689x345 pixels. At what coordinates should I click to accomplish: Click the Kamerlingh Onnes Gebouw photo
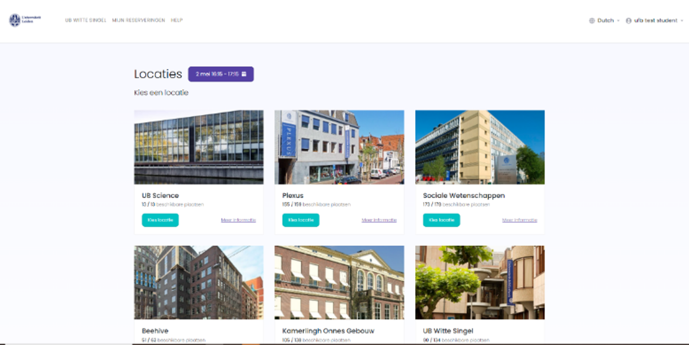pos(339,282)
